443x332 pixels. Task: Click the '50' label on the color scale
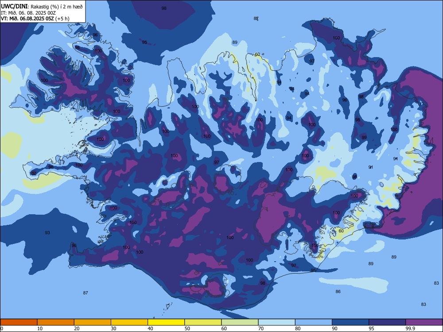click(187, 328)
